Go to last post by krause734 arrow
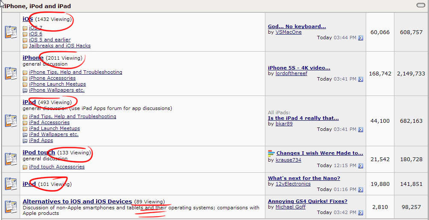This screenshot has width=429, height=220. (x=361, y=166)
